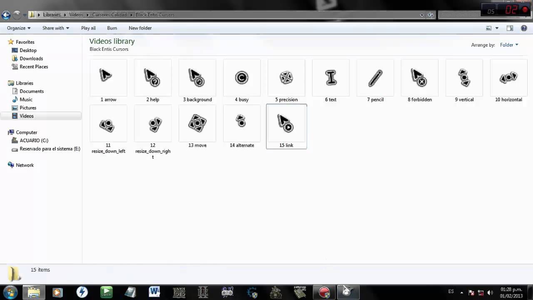
Task: Select the '12 resize_down_right' cursor file
Action: [153, 132]
